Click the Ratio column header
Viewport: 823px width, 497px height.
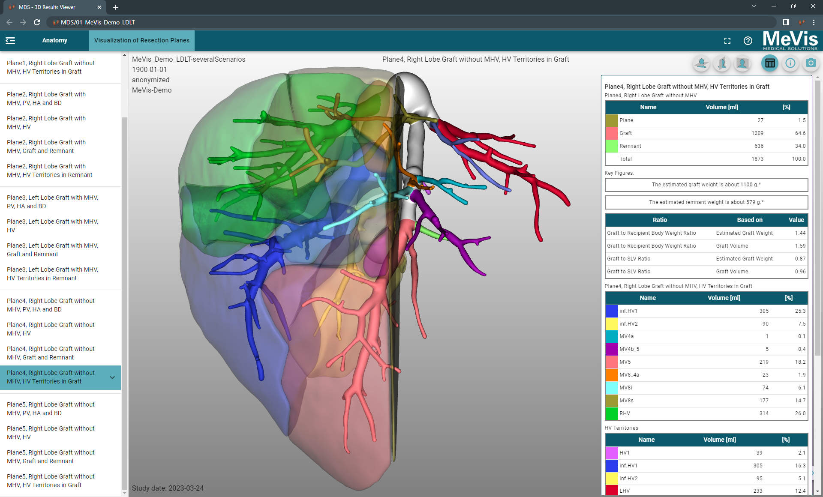click(660, 220)
